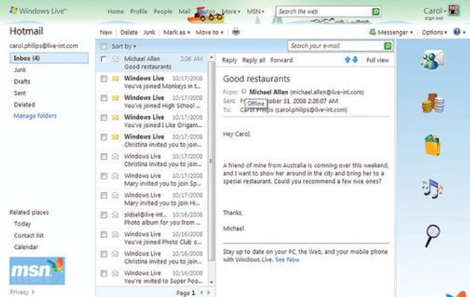Go to previous message with up arrow
The width and height of the screenshot is (470, 297).
point(348,60)
